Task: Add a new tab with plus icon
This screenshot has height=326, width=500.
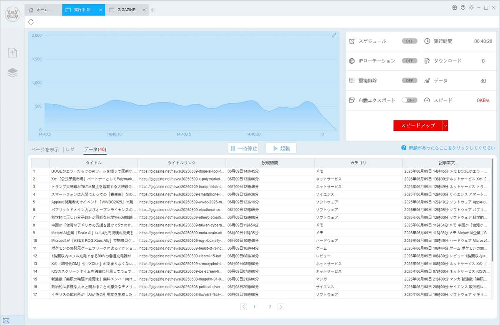Action: pyautogui.click(x=153, y=10)
